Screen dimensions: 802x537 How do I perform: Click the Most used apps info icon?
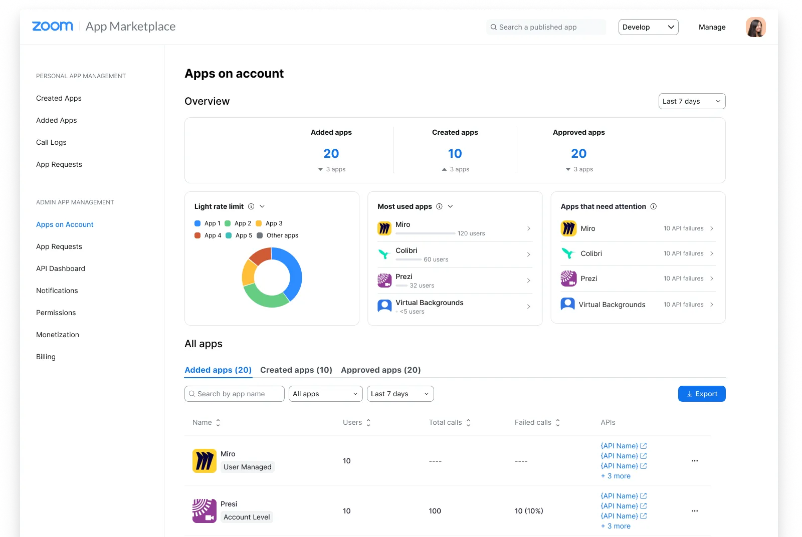439,206
